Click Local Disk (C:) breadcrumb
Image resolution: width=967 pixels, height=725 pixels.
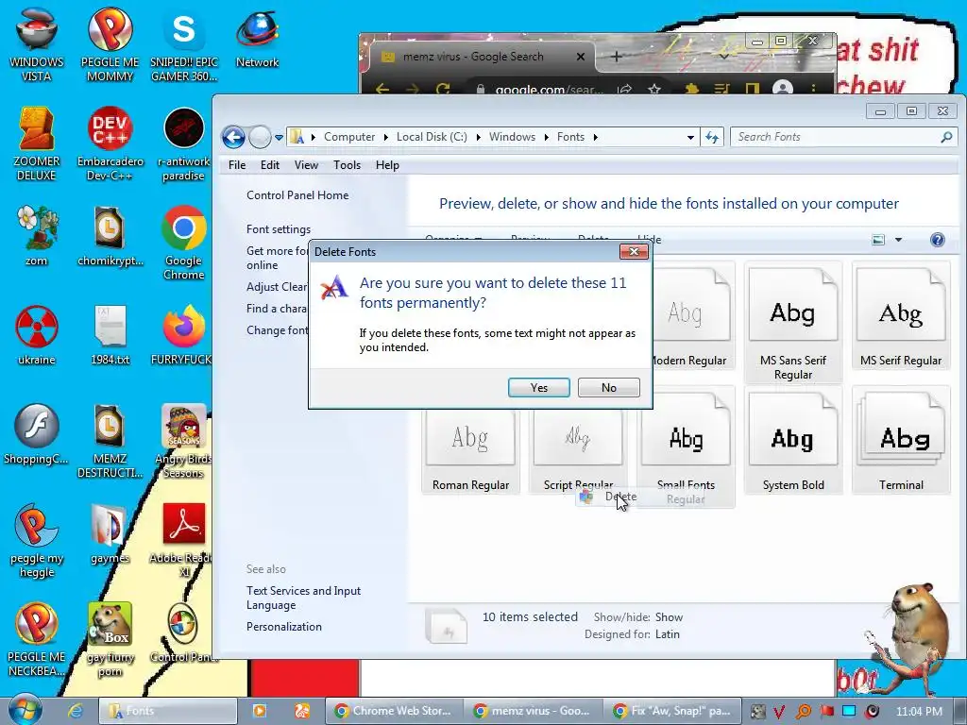click(432, 137)
